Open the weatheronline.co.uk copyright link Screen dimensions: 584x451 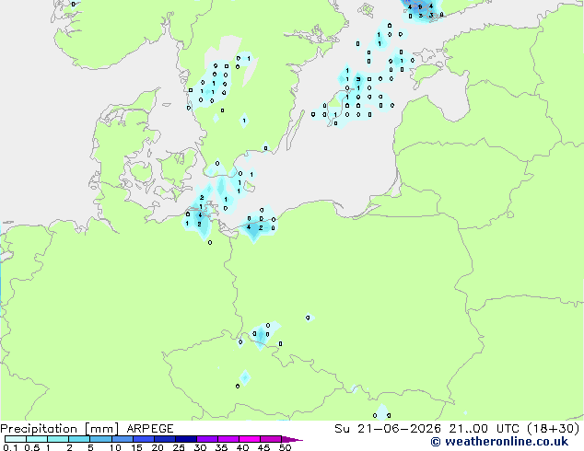(499, 442)
